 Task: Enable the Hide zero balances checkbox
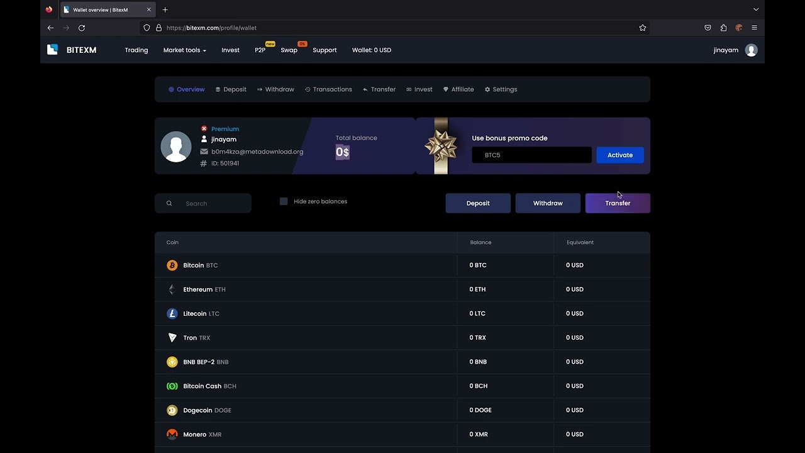(284, 201)
